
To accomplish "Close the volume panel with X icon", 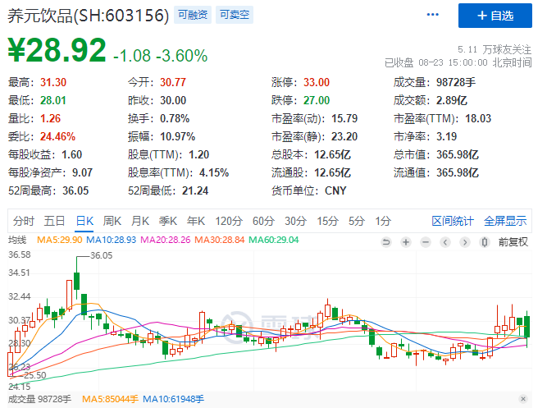I will (x=523, y=399).
